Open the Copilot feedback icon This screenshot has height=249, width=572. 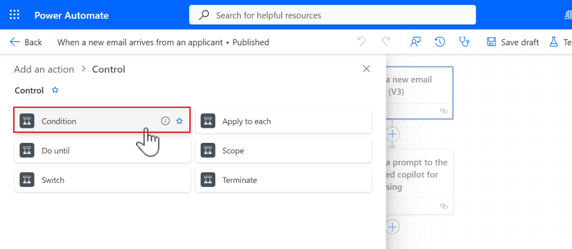415,42
